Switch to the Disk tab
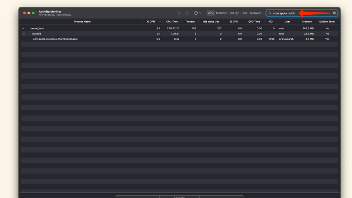The height and width of the screenshot is (198, 352). [245, 13]
